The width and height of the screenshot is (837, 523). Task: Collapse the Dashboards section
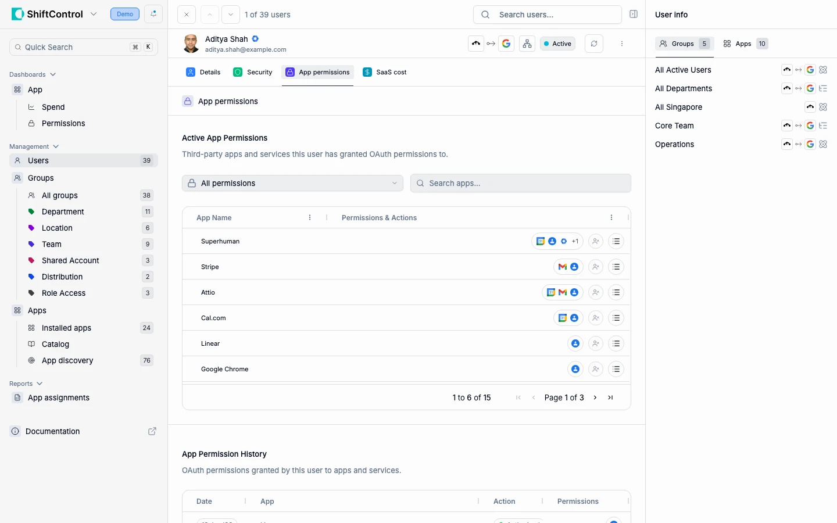[x=33, y=74]
